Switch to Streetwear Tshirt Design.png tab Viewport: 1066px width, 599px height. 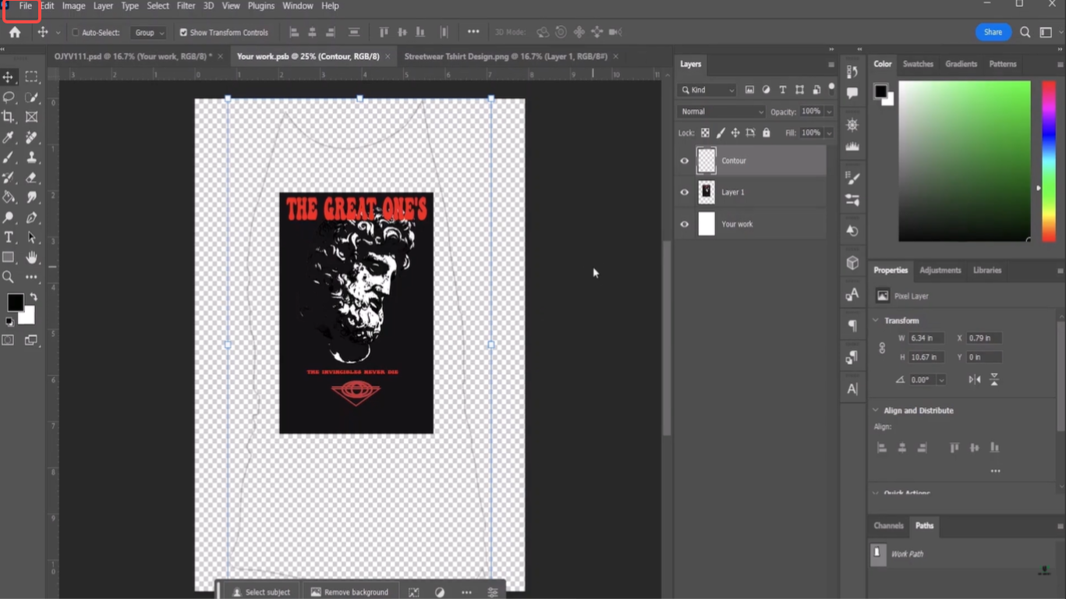point(505,56)
